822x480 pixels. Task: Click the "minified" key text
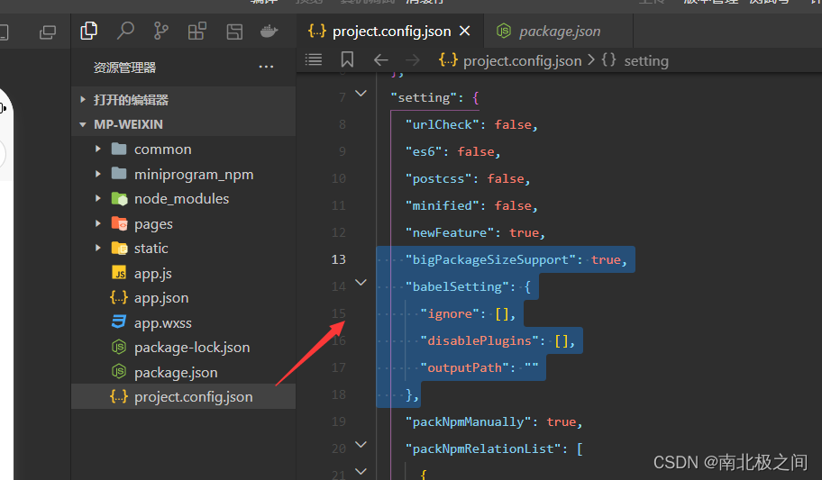click(x=443, y=206)
